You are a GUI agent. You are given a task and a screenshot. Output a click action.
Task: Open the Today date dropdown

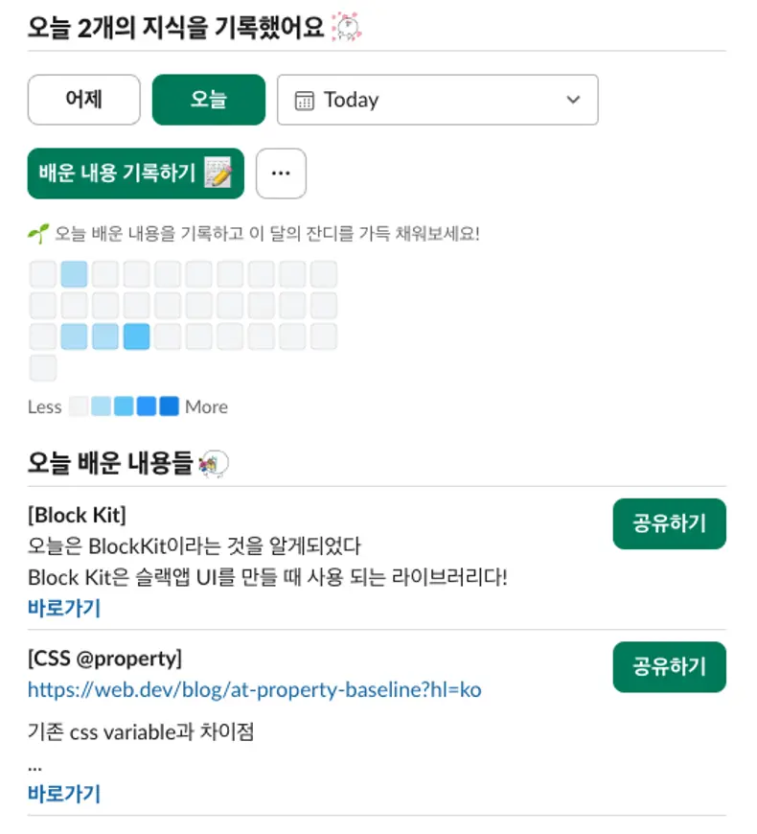click(437, 100)
